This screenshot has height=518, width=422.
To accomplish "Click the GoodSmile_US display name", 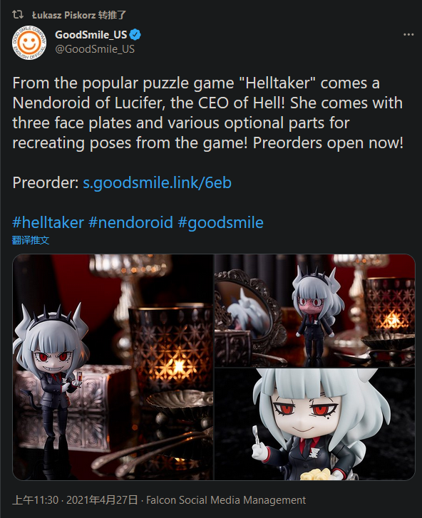I will 91,35.
